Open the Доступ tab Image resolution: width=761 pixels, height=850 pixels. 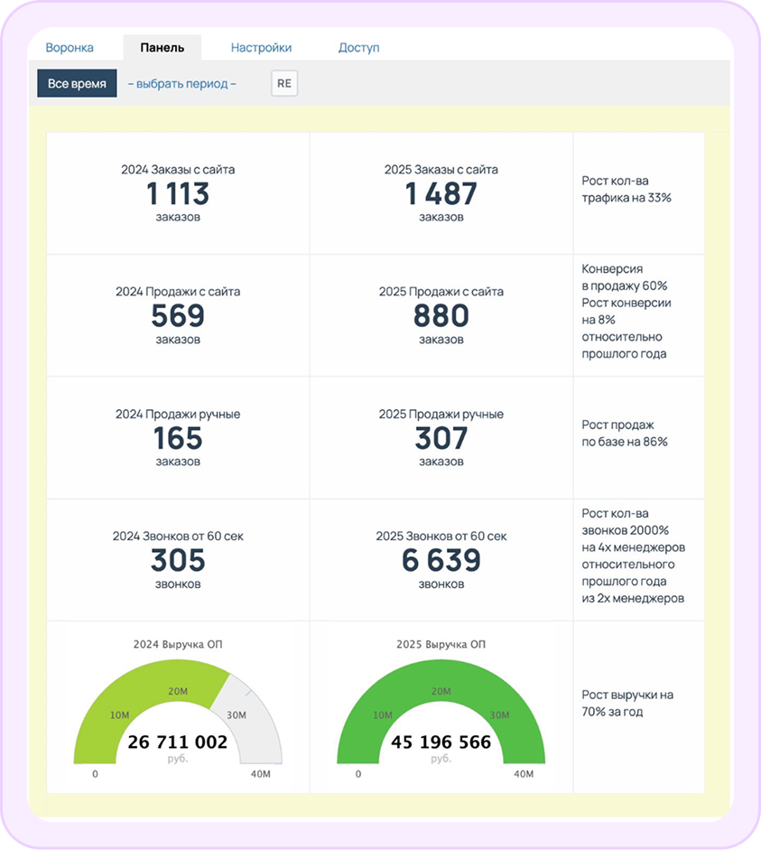[358, 48]
